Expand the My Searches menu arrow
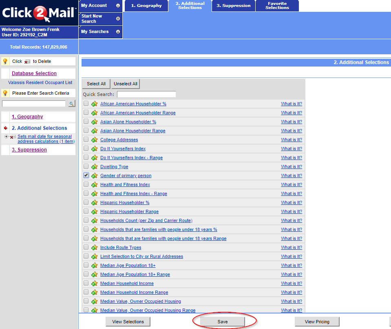 tap(118, 32)
